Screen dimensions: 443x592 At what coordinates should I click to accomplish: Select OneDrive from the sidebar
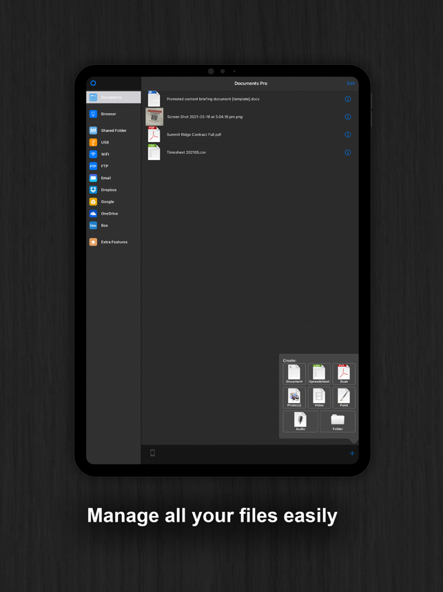[x=109, y=213]
